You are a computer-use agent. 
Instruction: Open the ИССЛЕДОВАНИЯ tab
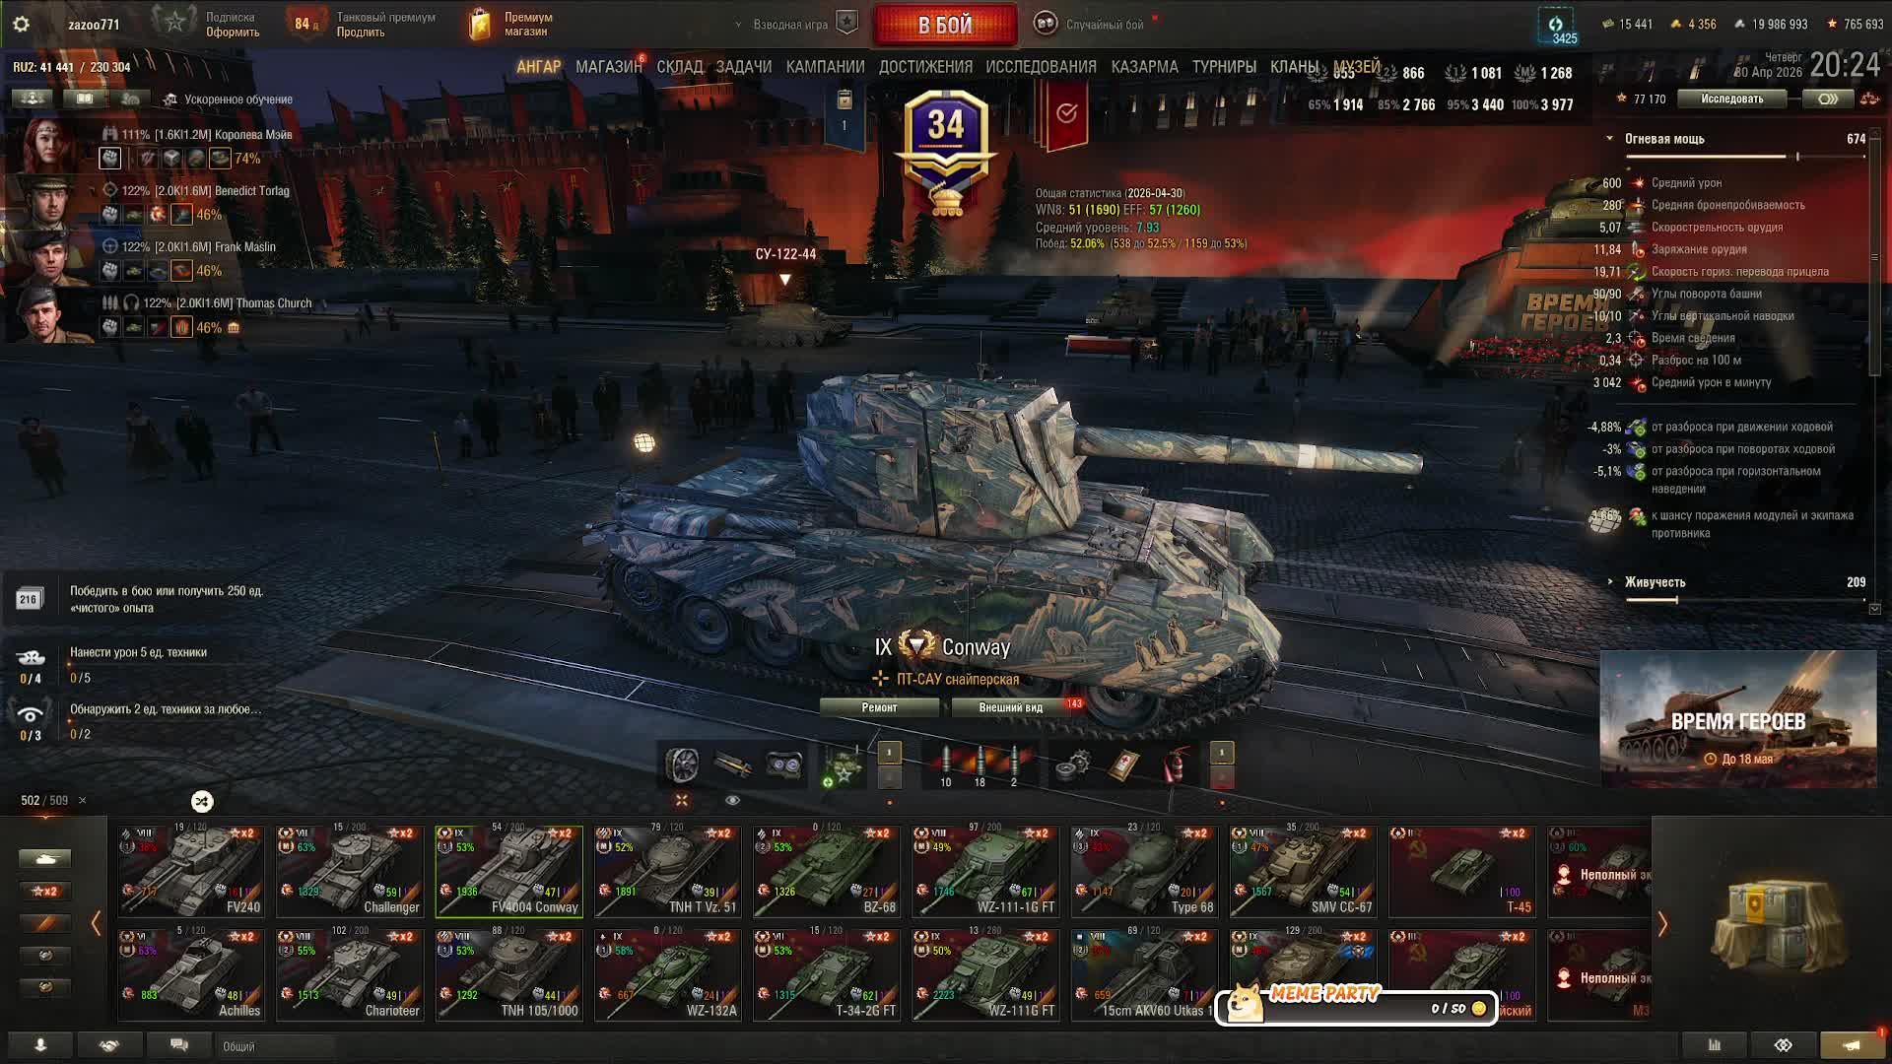click(x=1041, y=67)
